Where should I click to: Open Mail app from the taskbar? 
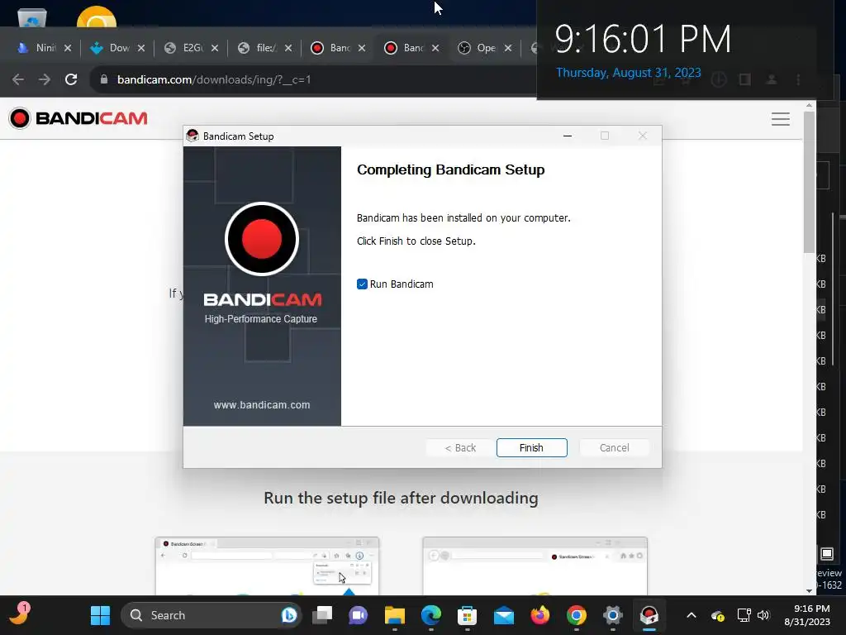503,615
